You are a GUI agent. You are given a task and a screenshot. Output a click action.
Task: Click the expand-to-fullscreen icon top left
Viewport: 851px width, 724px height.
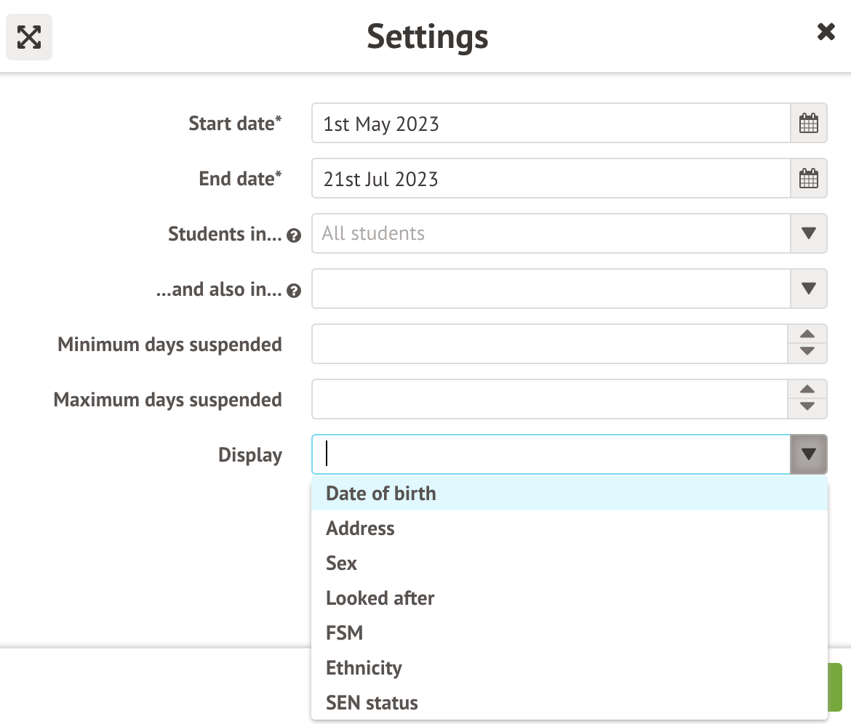click(28, 36)
